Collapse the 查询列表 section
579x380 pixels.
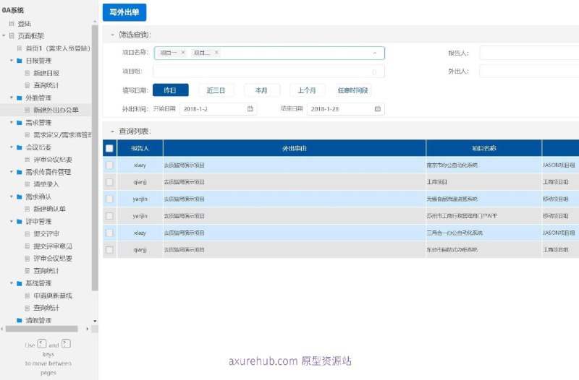(112, 131)
